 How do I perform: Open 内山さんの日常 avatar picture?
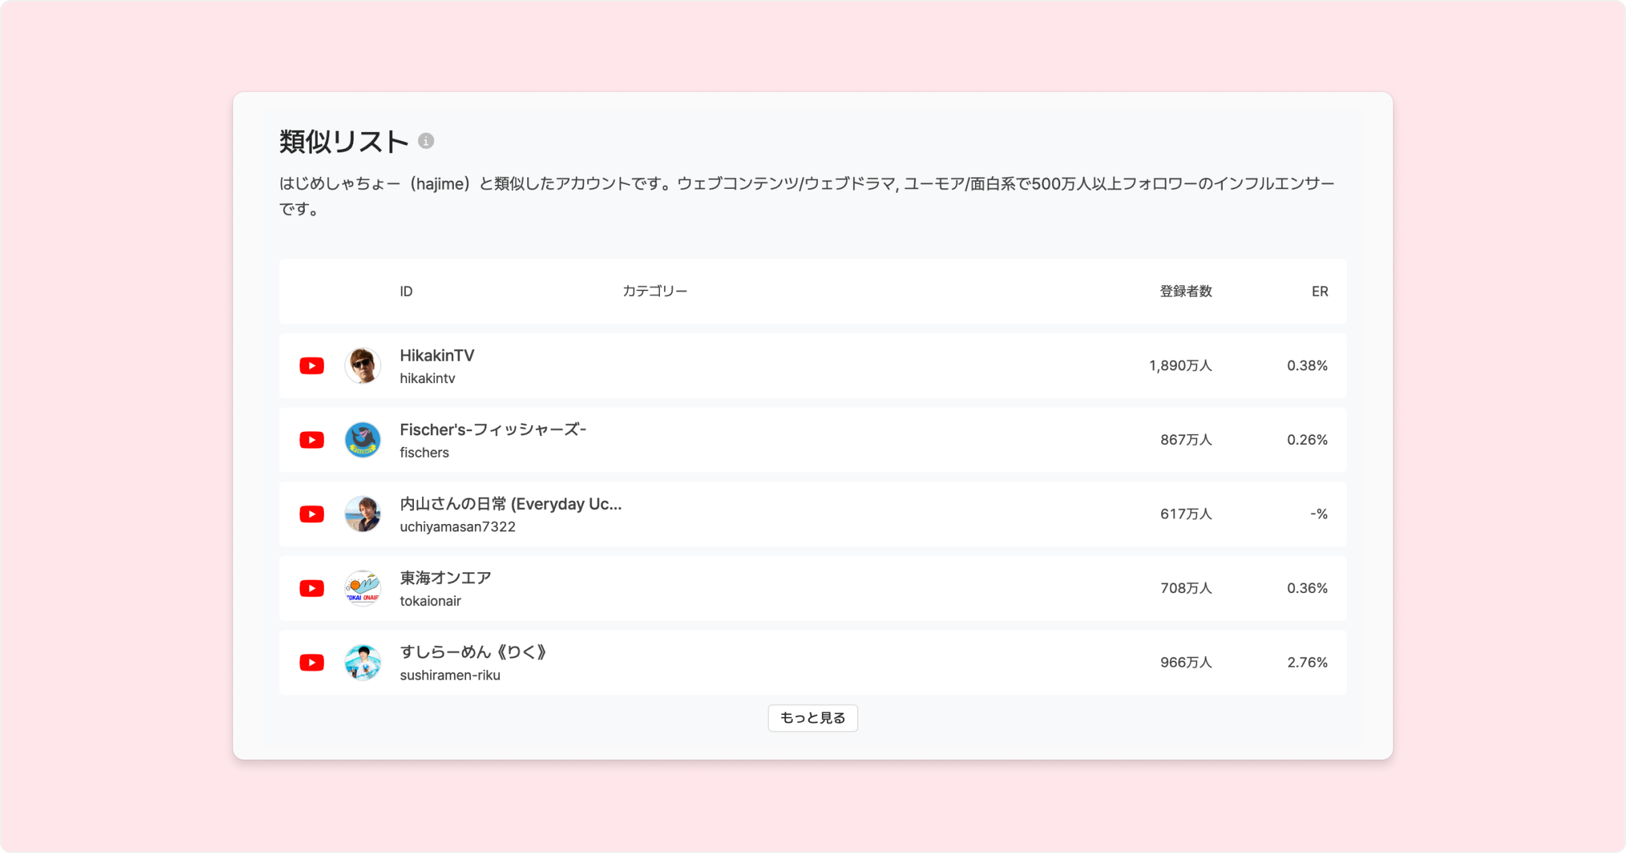pyautogui.click(x=362, y=514)
